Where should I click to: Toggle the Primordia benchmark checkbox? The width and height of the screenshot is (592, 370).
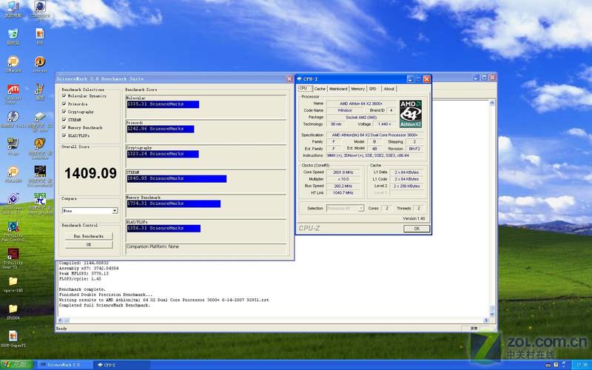[64, 104]
